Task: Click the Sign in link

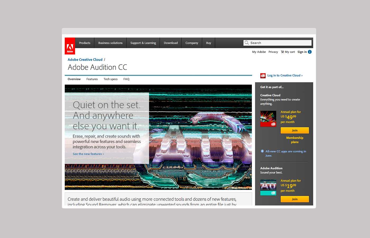Action: (302, 52)
